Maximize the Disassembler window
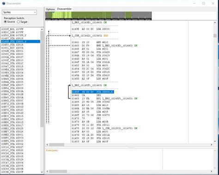This screenshot has height=175, width=219. [x=204, y=3]
